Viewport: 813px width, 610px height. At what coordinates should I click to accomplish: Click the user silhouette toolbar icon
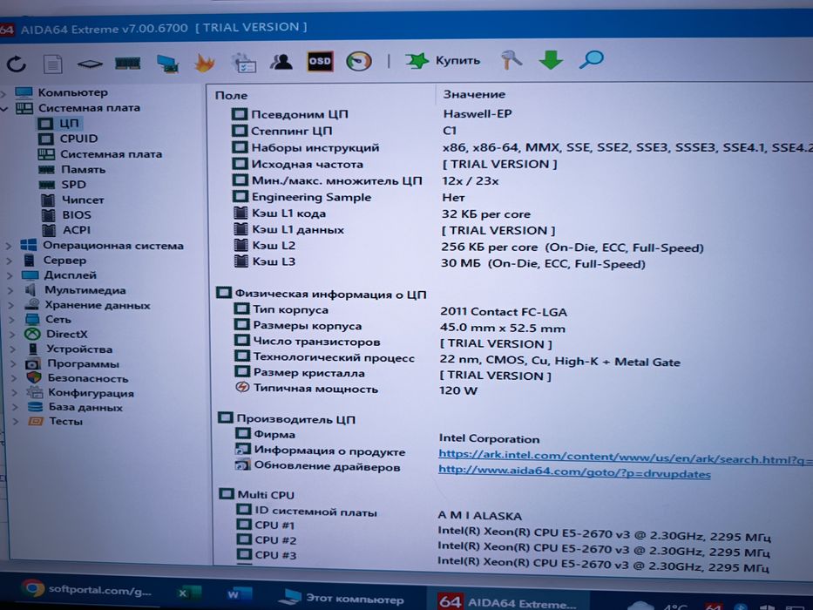click(281, 62)
